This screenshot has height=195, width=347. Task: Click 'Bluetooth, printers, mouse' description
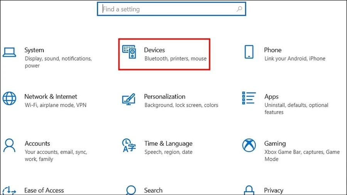175,59
